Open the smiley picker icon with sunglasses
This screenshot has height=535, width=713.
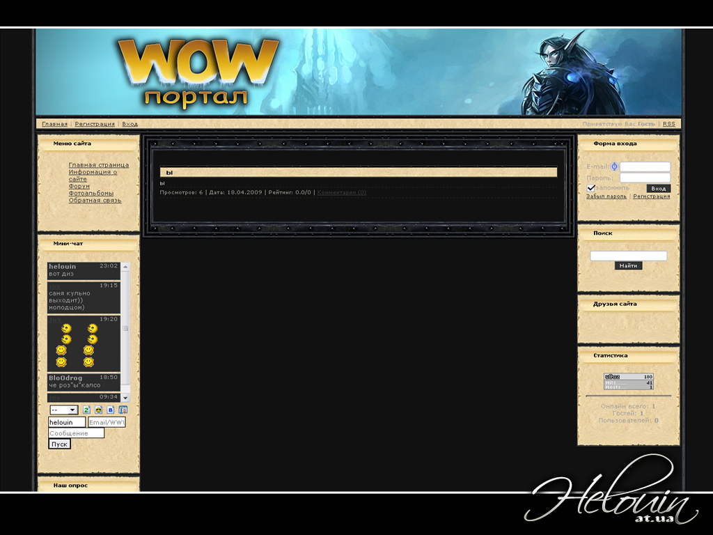click(98, 410)
